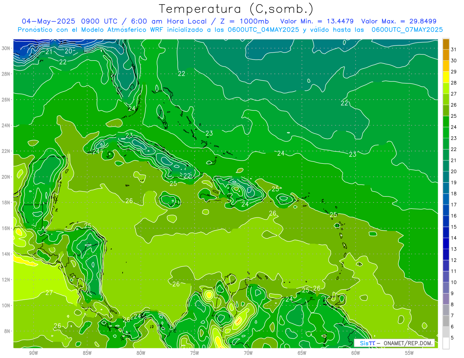
Task: Click the contour label 27 on the map
Action: (49, 292)
